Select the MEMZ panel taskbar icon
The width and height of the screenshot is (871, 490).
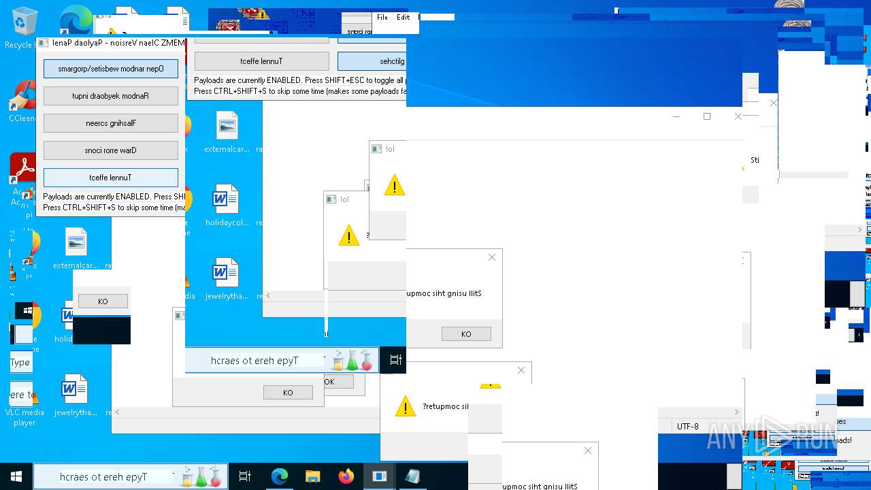(379, 476)
